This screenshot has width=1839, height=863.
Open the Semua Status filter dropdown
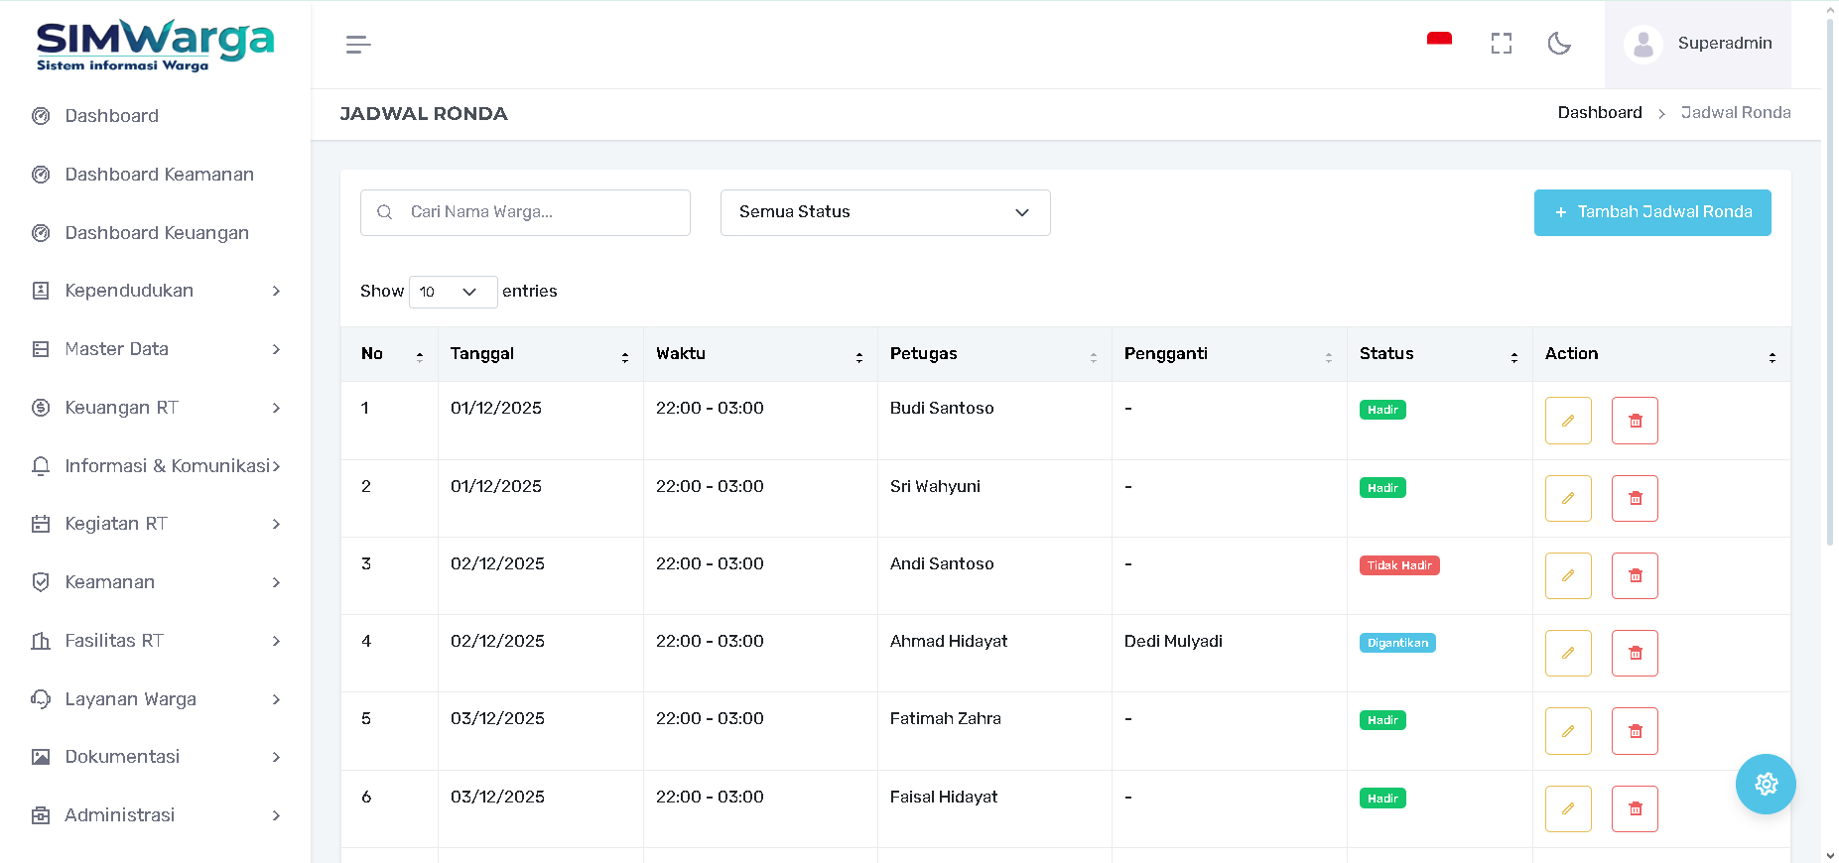(x=884, y=212)
